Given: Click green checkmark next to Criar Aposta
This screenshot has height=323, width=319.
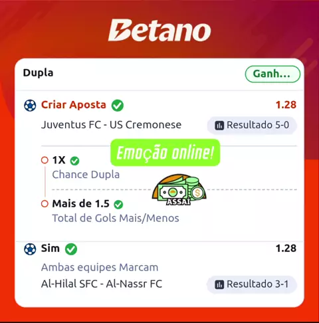Looking at the screenshot, I should coord(118,106).
